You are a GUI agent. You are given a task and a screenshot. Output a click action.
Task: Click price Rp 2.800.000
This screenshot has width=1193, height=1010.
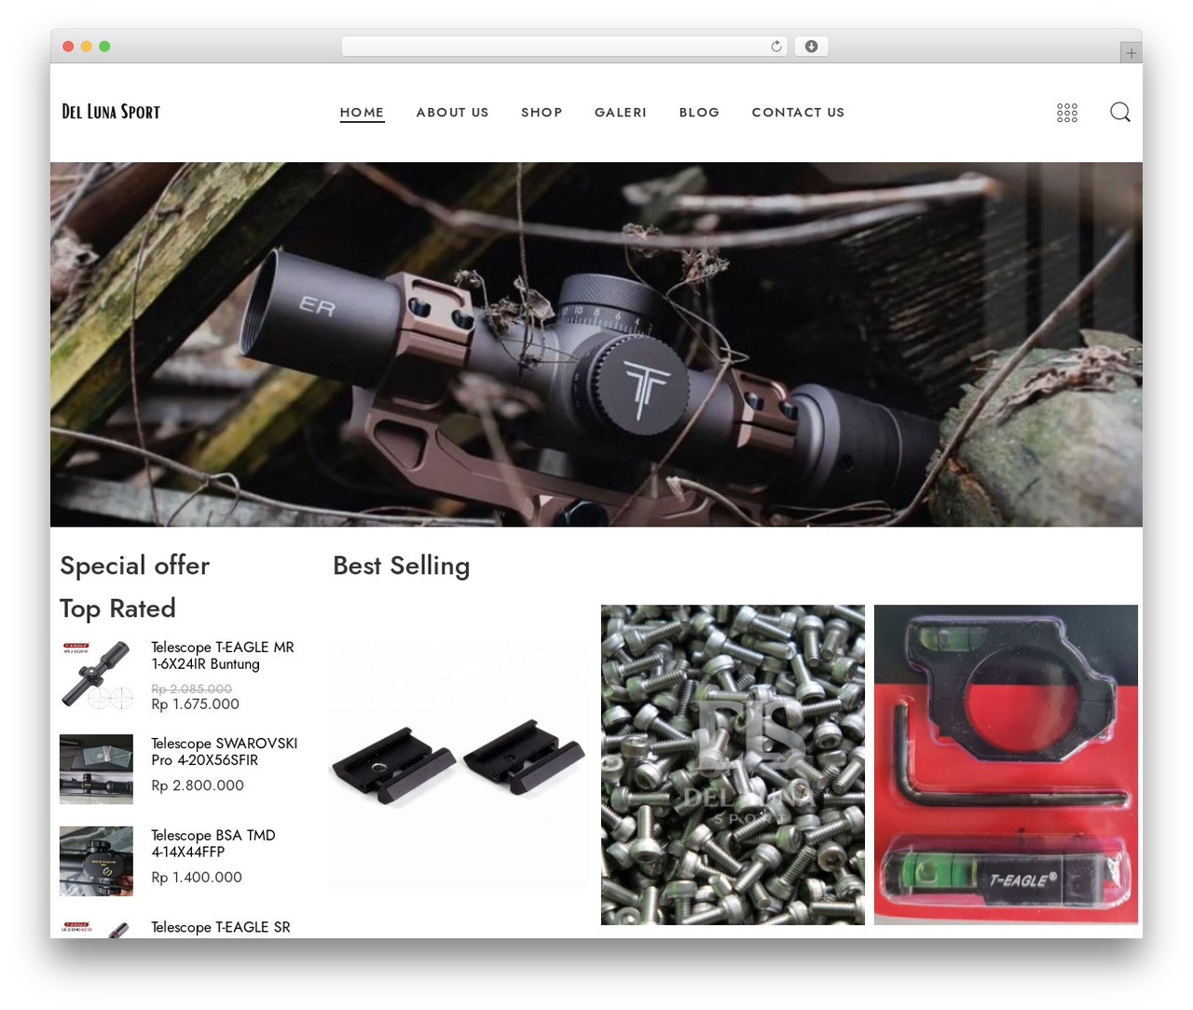(198, 785)
